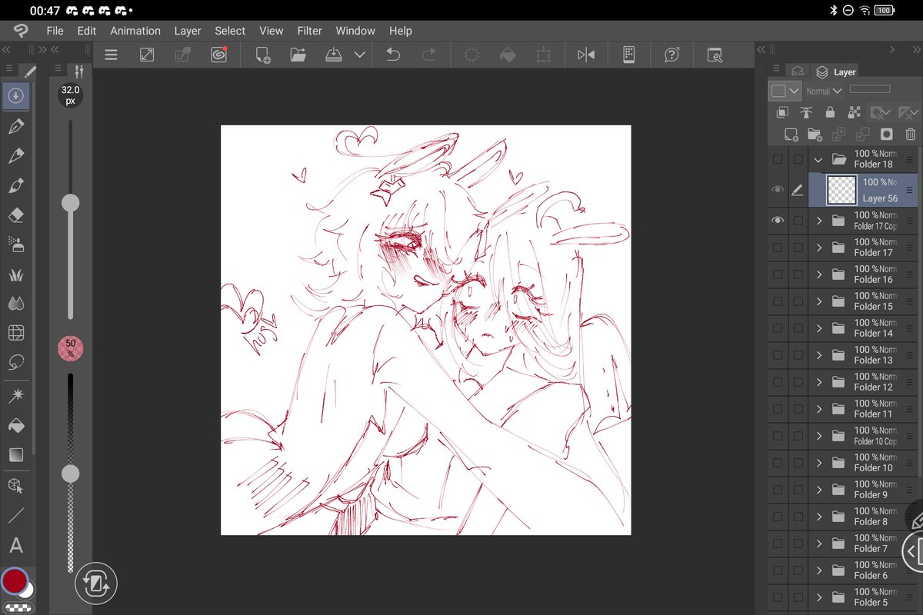Select the Brush tool

tap(15, 186)
